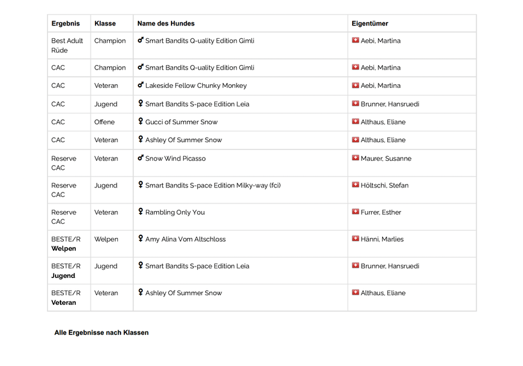
Task: Click male symbol beside Lakeside Fellow Chunky Monkey
Action: coord(140,85)
